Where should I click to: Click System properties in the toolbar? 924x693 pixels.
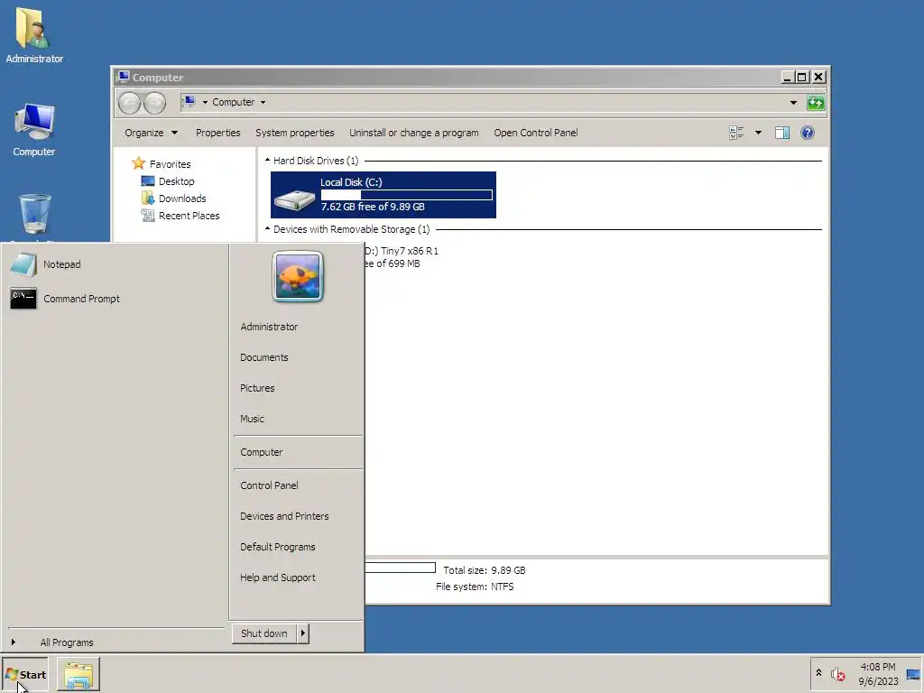tap(295, 133)
